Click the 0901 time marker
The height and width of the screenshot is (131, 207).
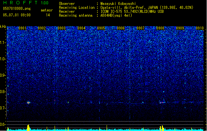[x=22, y=28]
